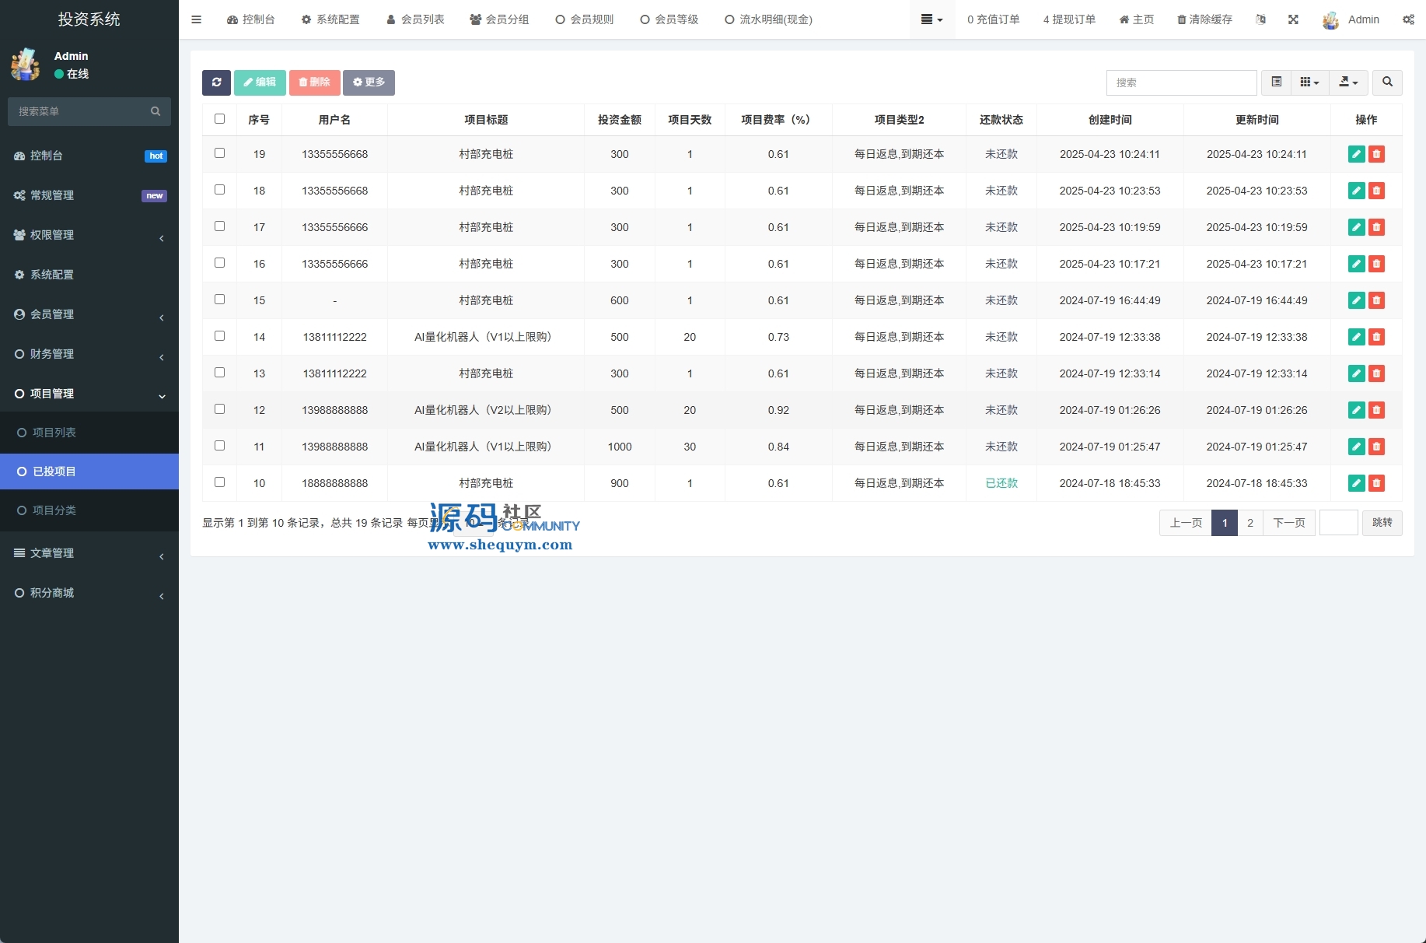1426x943 pixels.
Task: Toggle the table view list icon
Action: pyautogui.click(x=1276, y=82)
